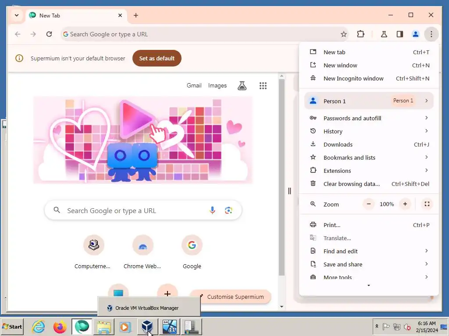
Task: Open the profile avatar icon in toolbar
Action: (x=416, y=34)
